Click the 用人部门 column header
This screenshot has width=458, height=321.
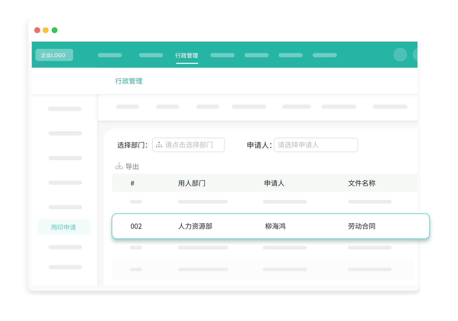pyautogui.click(x=192, y=183)
